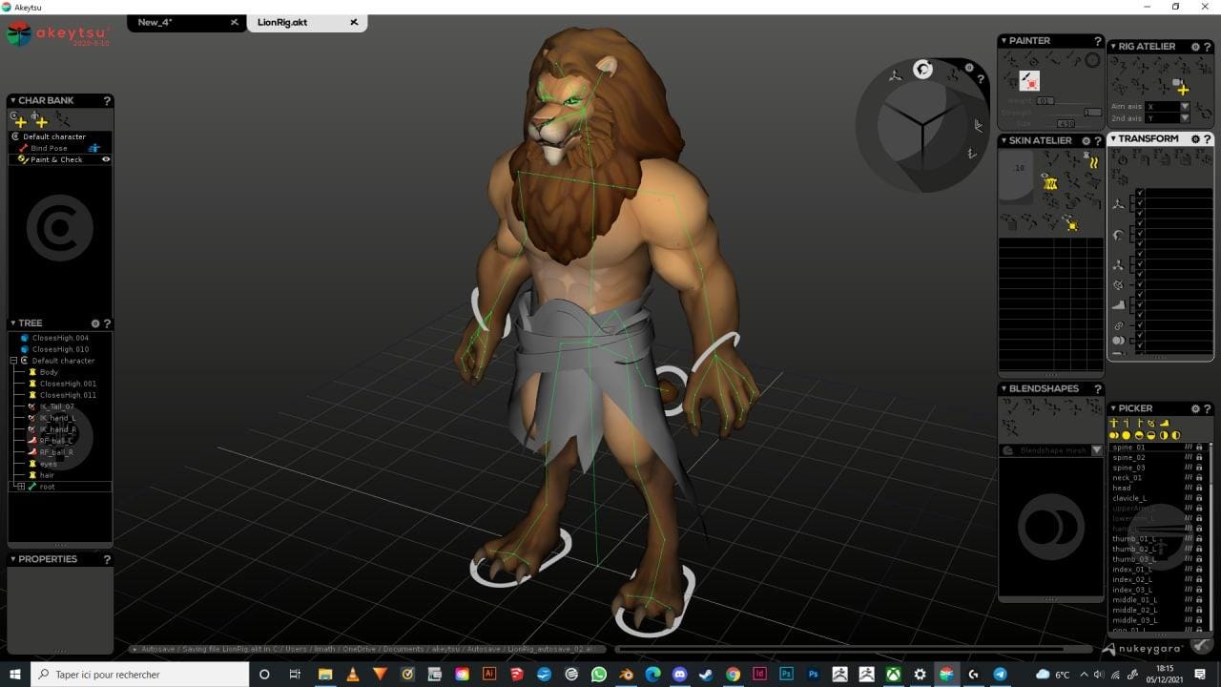This screenshot has width=1221, height=687.
Task: Open Picker panel settings gear
Action: 1195,408
